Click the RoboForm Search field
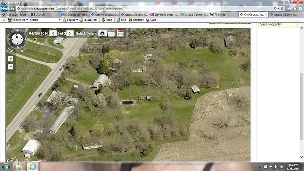304x171 pixels. [44, 20]
